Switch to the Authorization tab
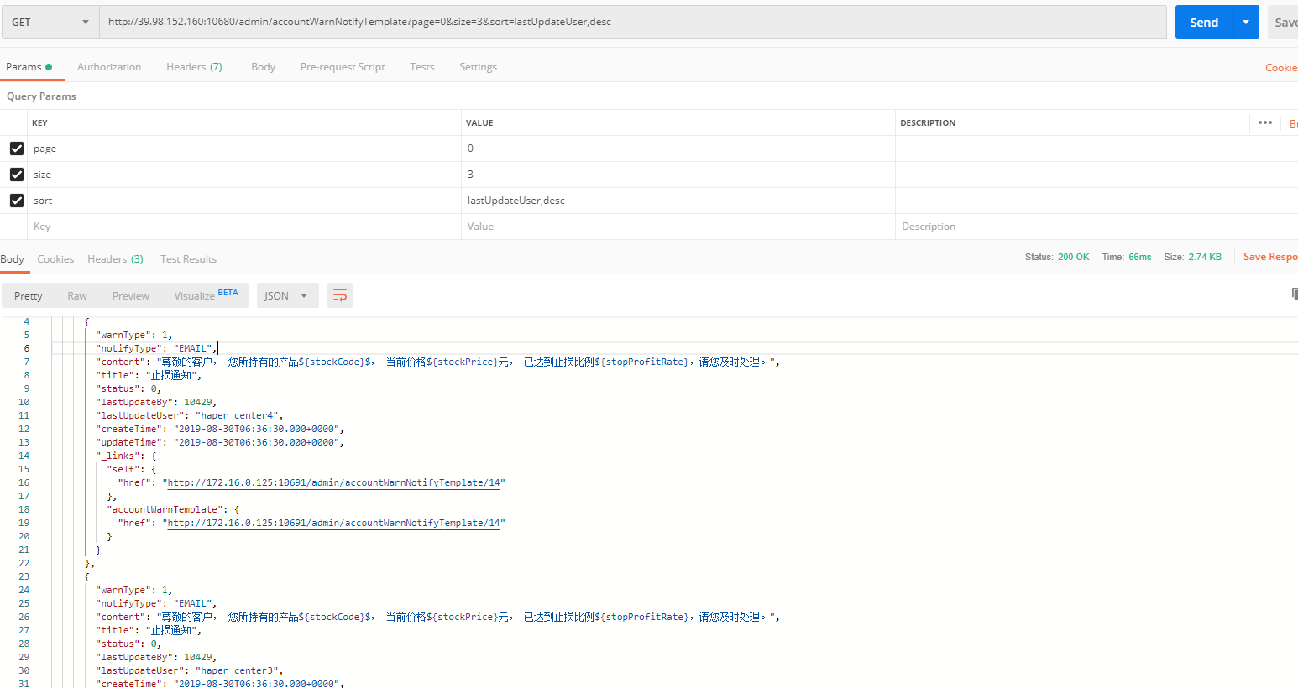Viewport: 1298px width, 688px height. point(109,67)
